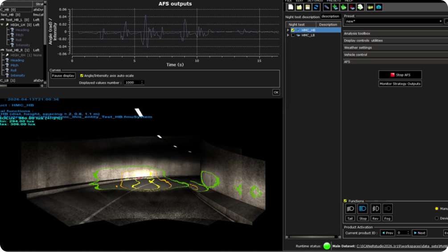Activate the low beam headlamp function icon
448x252 pixels.
[x=350, y=209]
